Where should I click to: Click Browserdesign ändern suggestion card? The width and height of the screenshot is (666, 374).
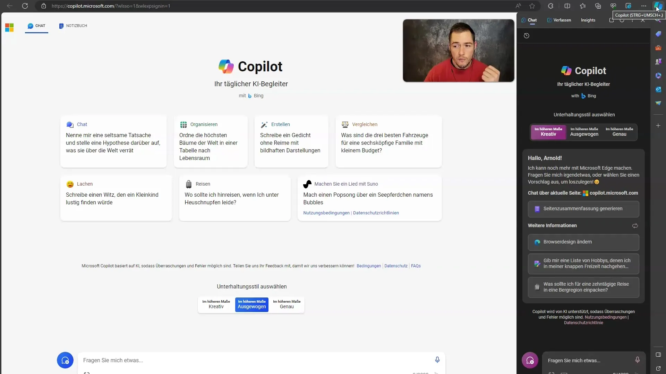pos(584,242)
